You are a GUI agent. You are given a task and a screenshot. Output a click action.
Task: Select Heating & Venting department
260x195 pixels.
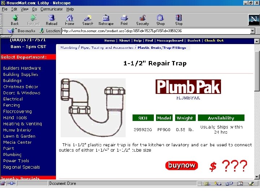point(22,124)
